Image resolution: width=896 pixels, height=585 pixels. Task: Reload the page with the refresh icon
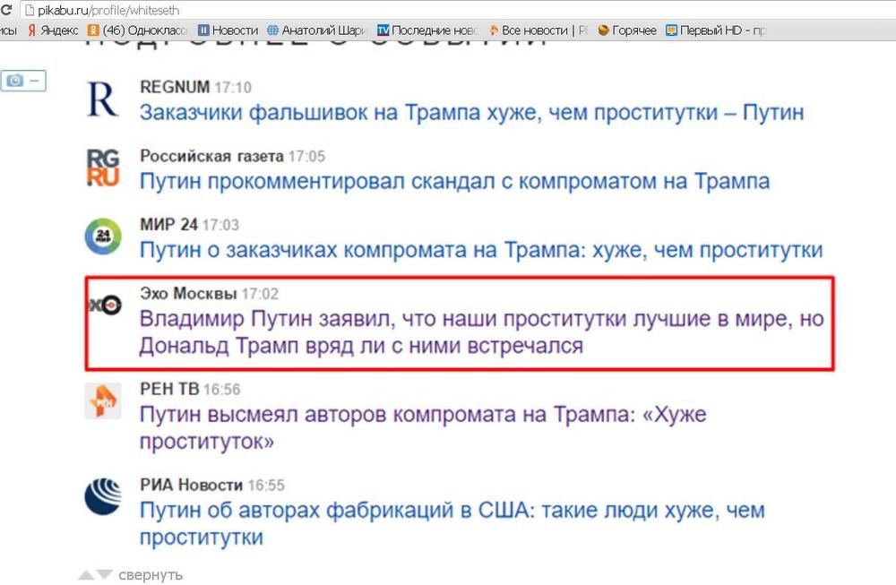pyautogui.click(x=7, y=10)
